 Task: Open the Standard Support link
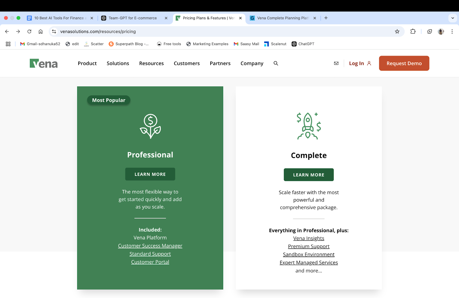point(150,254)
